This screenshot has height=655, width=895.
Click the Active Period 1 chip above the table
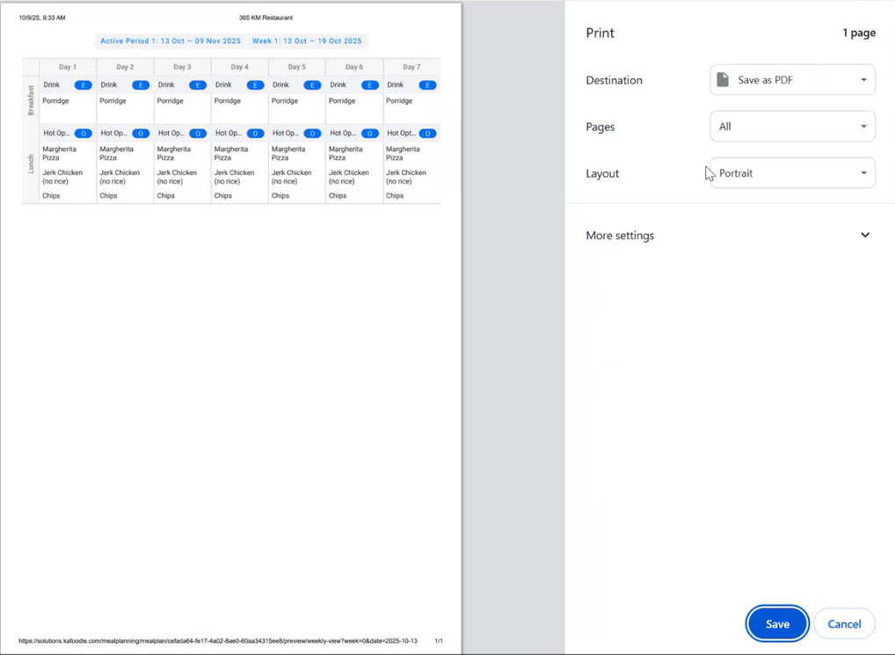pos(171,40)
